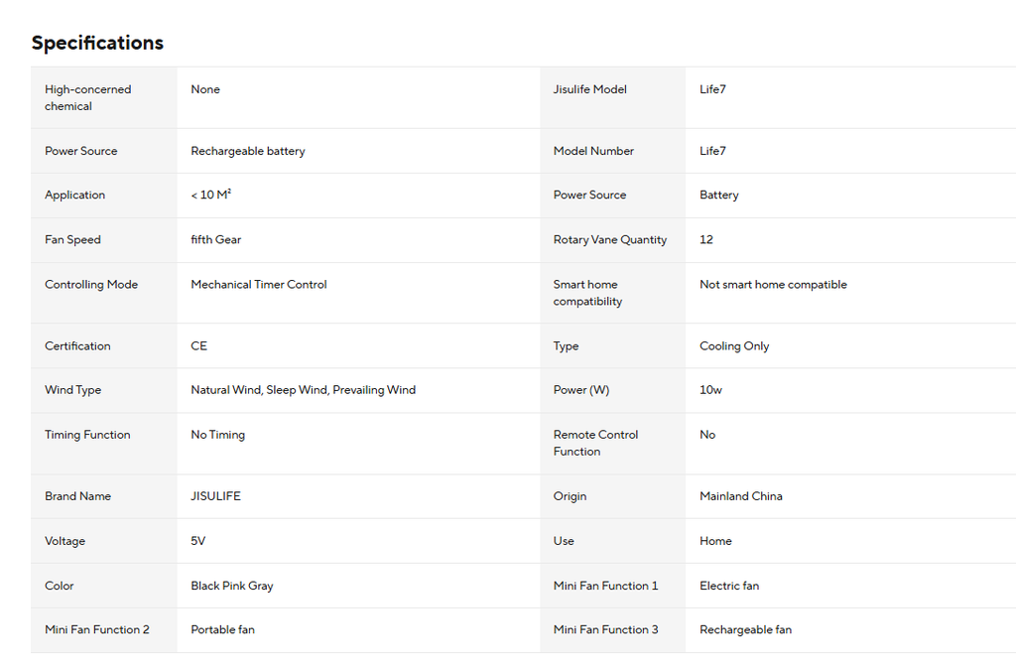The image size is (1016, 669).
Task: Click the Cooling Only type value
Action: coord(734,346)
